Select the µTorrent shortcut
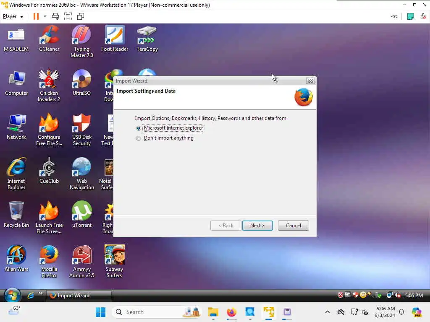Viewport: 430px width, 322px height. click(82, 215)
